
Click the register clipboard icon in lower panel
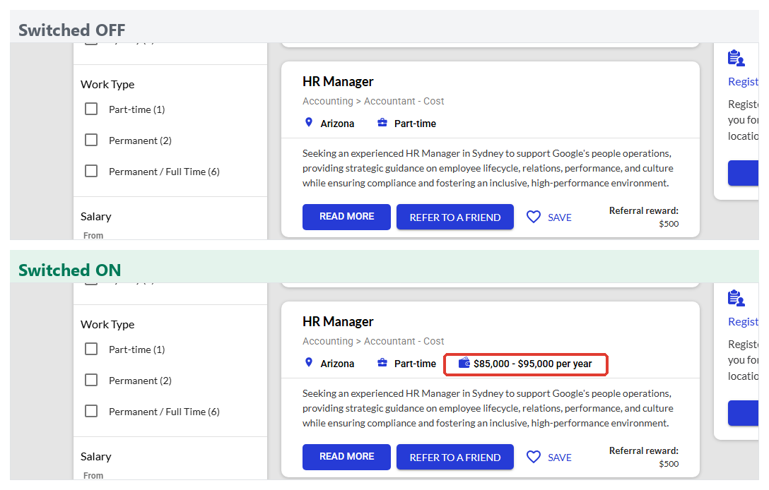736,298
